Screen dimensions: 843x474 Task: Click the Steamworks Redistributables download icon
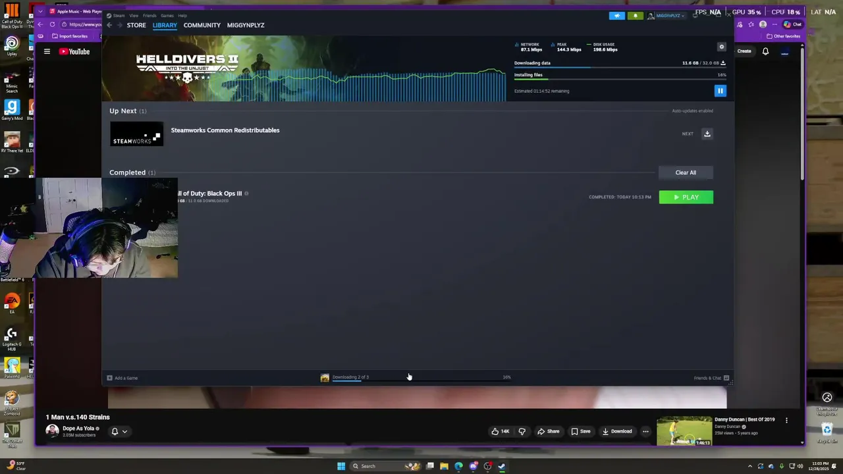click(x=707, y=134)
